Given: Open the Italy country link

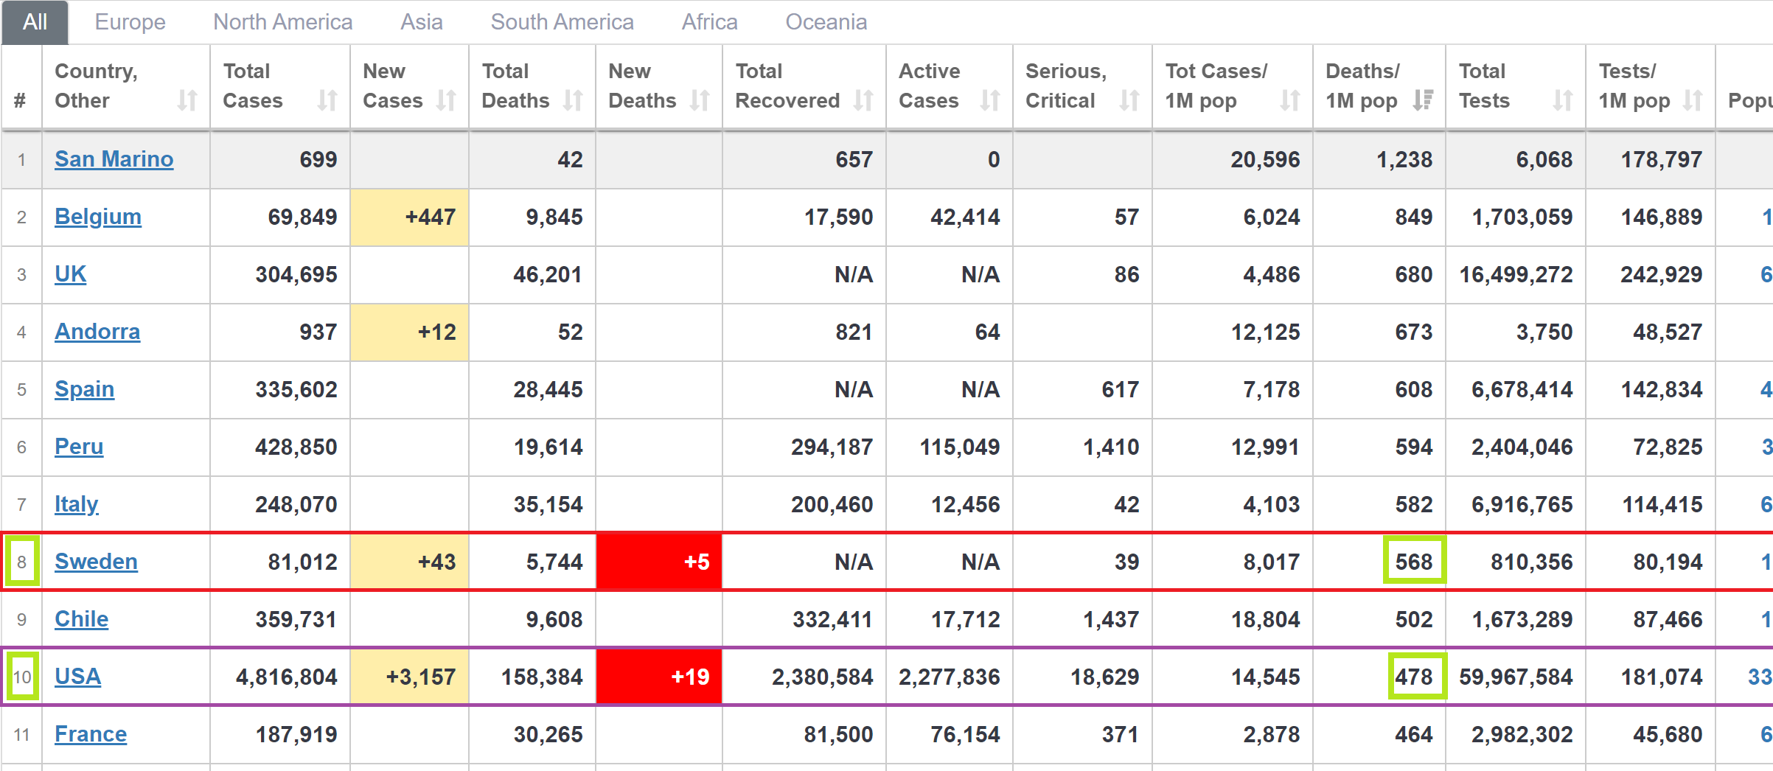Looking at the screenshot, I should click(x=77, y=504).
